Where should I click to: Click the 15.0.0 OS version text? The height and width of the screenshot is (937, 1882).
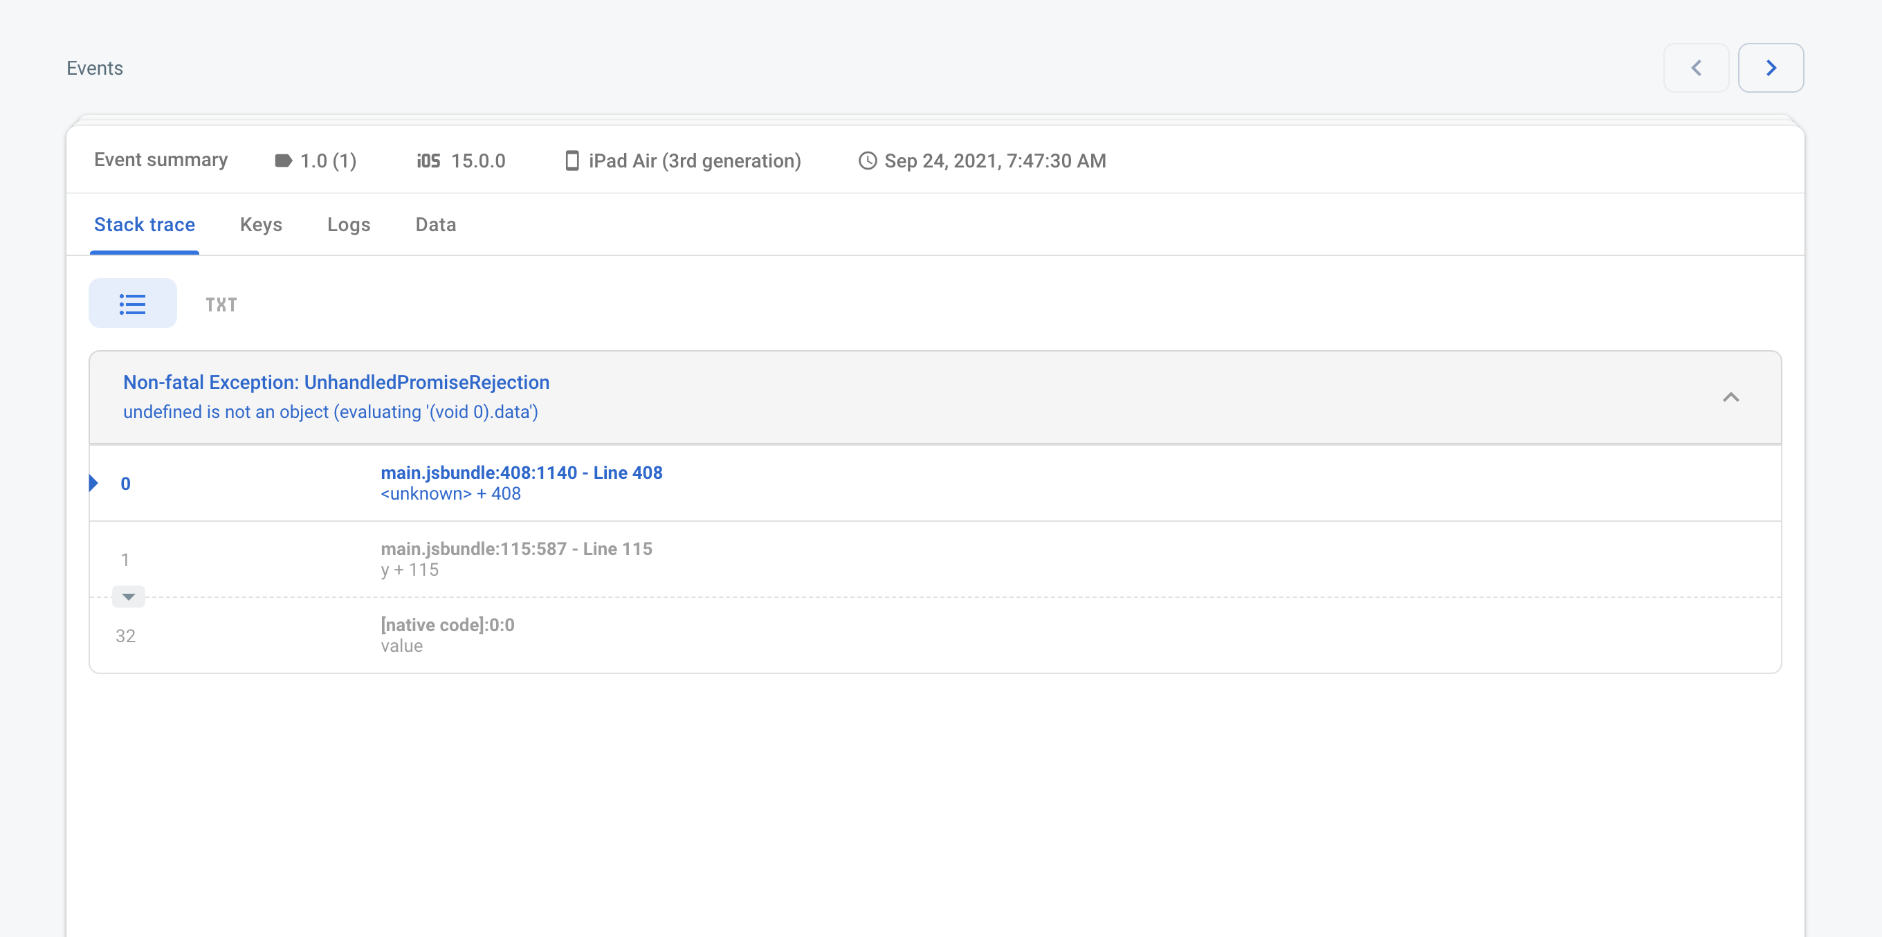click(x=478, y=161)
